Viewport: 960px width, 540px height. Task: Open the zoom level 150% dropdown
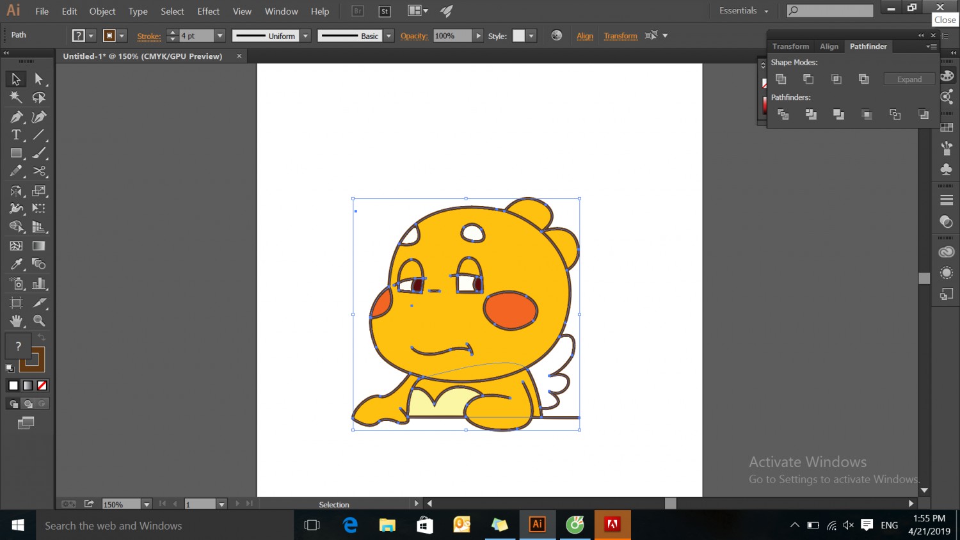pos(147,504)
